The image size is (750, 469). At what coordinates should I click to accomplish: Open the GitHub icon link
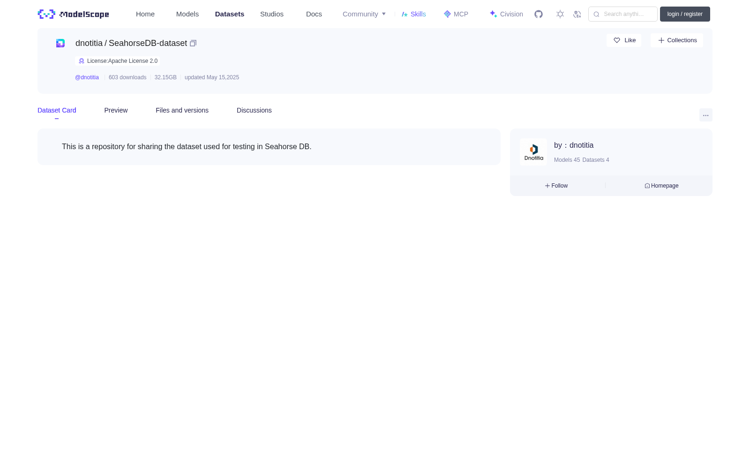tap(539, 14)
